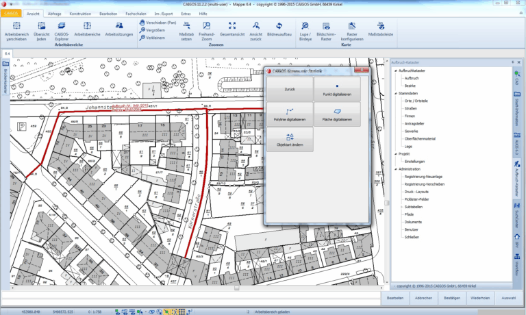Show the Gesamtansicht full view

pos(232,25)
